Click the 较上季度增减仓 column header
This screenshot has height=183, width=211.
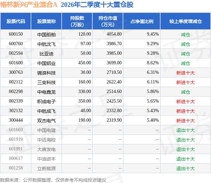(185, 21)
